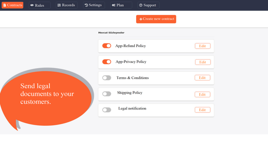Go to the Plan tab
Image resolution: width=268 pixels, height=151 pixels.
[x=121, y=5]
